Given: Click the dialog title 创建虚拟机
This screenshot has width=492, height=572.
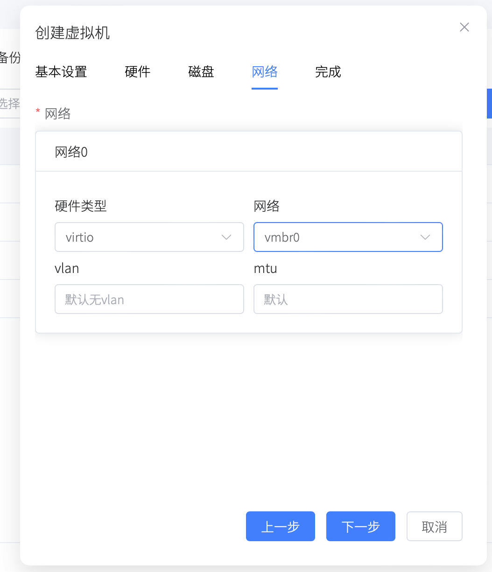Looking at the screenshot, I should [72, 33].
